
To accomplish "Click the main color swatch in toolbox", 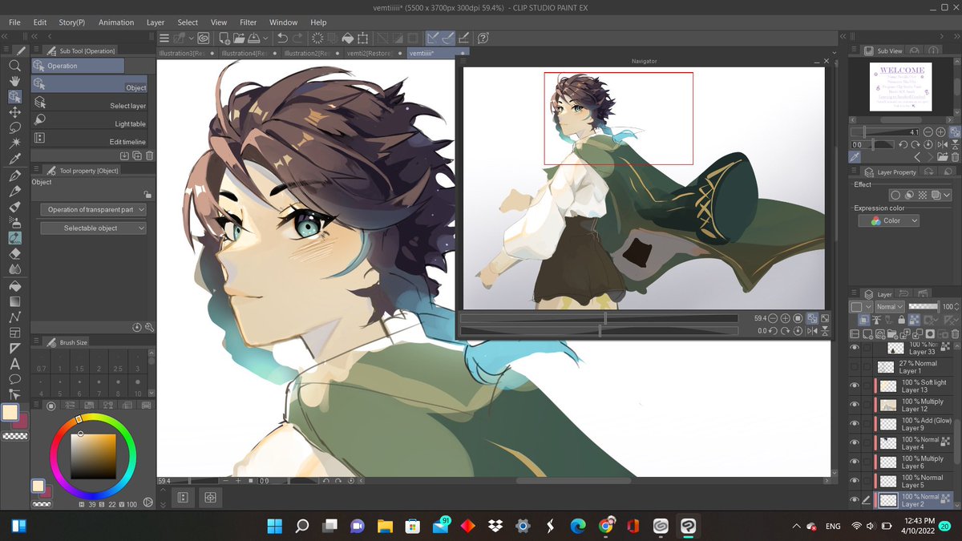I will (x=10, y=413).
